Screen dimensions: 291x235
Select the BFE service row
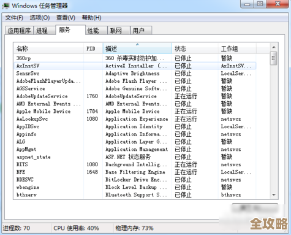pyautogui.click(x=135, y=172)
